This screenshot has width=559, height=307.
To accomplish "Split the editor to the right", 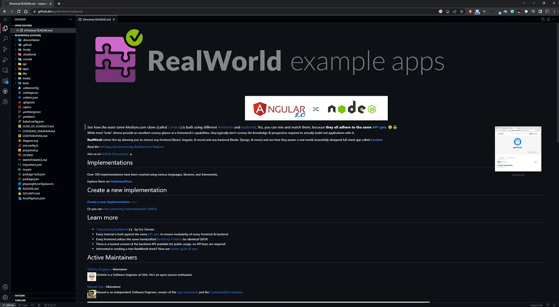I will point(548,19).
